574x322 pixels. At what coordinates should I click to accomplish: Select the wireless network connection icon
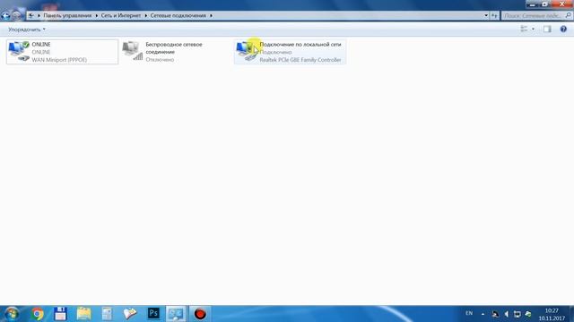132,51
